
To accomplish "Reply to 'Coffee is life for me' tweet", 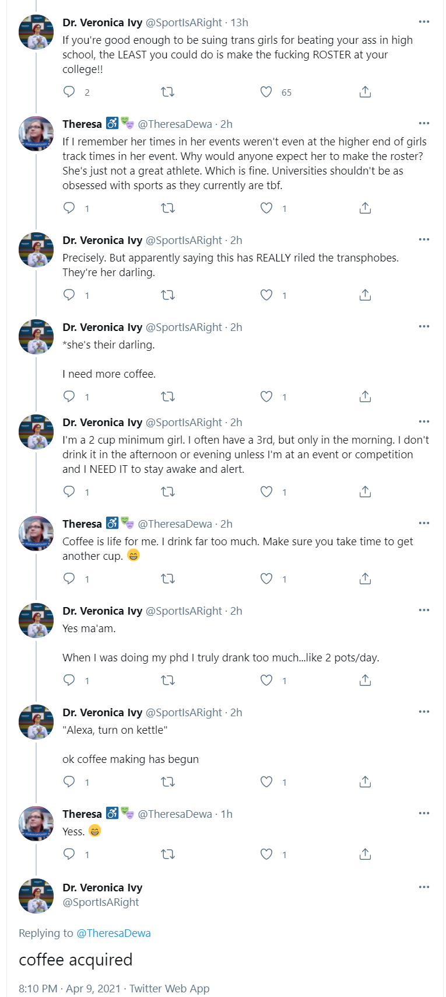I will coord(69,578).
